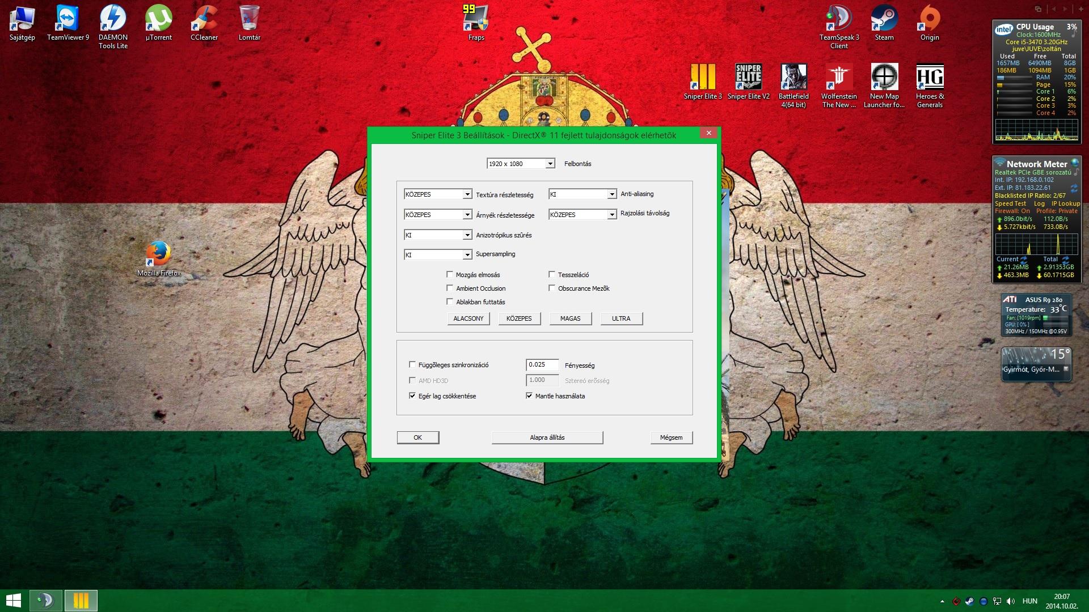Confirm settings with OK button

click(x=418, y=437)
